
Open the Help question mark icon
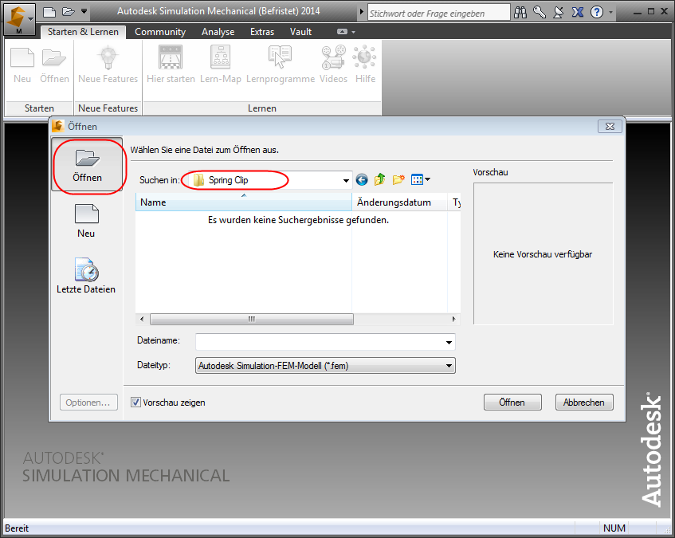point(597,13)
